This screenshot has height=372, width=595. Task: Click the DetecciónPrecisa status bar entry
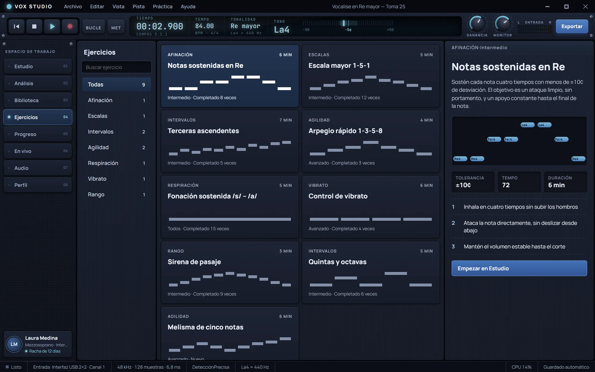point(211,367)
